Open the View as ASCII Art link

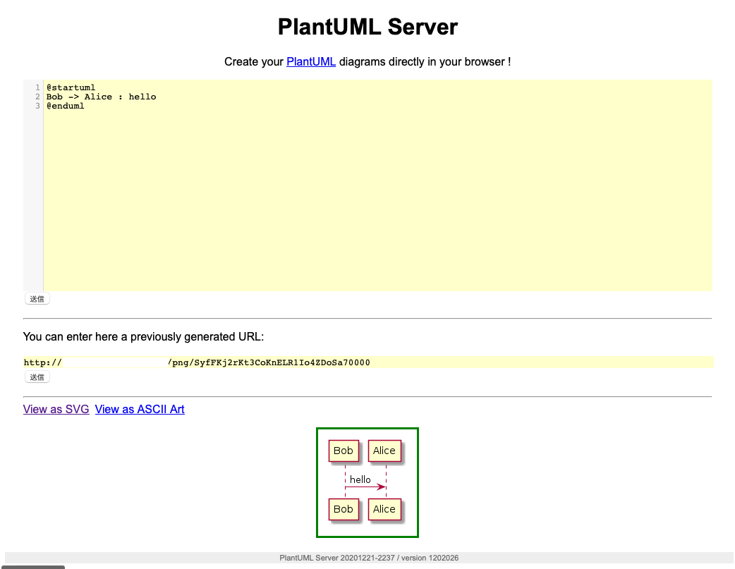(x=140, y=409)
